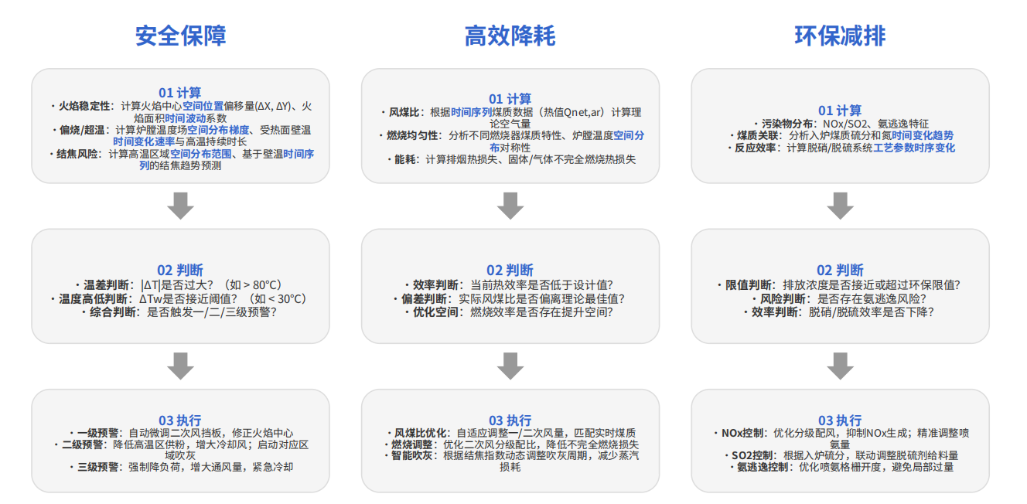
Task: Select the 02 判断 title under 环保减排
Action: 840,271
